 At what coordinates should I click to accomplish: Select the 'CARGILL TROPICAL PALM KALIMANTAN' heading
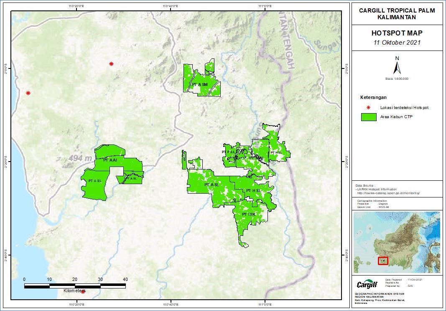click(x=397, y=14)
